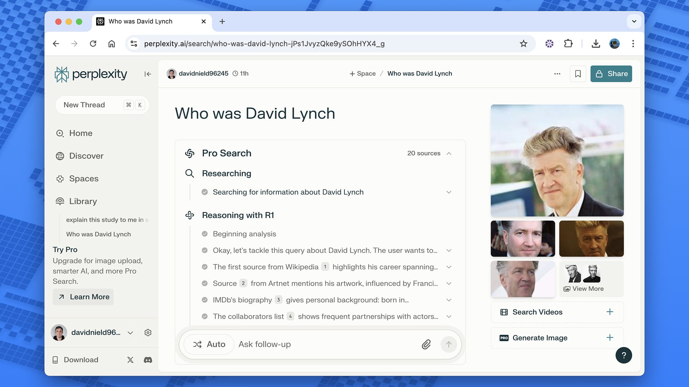The image size is (689, 387).
Task: Click Learn More about Pro
Action: coord(83,297)
